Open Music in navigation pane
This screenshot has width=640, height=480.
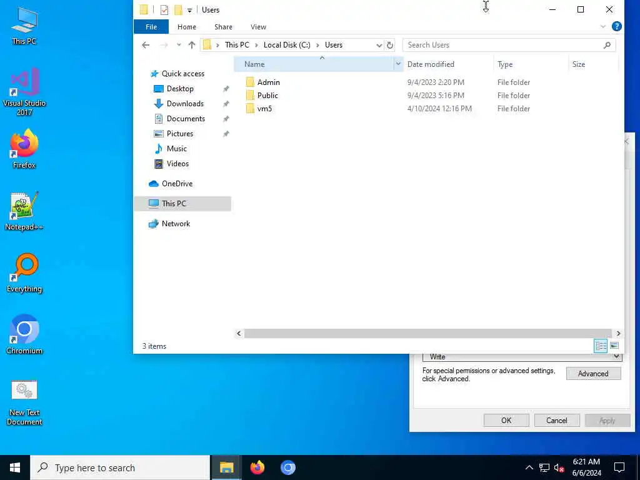click(176, 149)
